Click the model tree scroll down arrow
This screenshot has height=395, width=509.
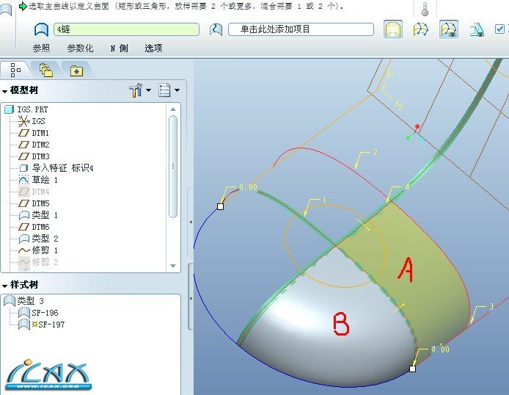173,266
